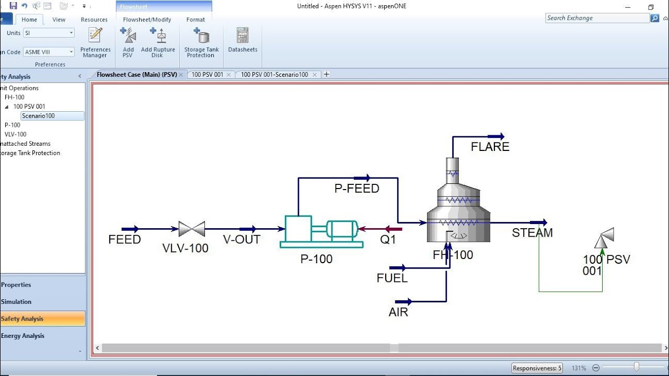
Task: Click the horizontal scrollbar of the flowsheet
Action: [382, 348]
